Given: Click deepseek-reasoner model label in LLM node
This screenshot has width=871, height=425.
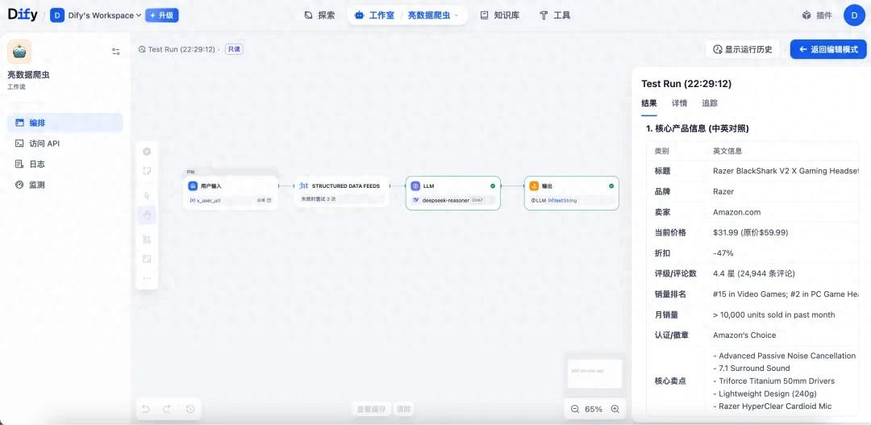Looking at the screenshot, I should coord(446,200).
